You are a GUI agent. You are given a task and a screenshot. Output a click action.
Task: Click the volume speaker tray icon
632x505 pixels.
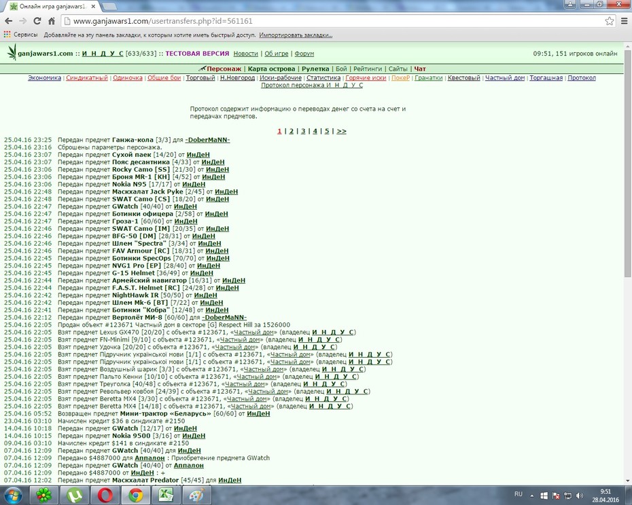coord(580,495)
